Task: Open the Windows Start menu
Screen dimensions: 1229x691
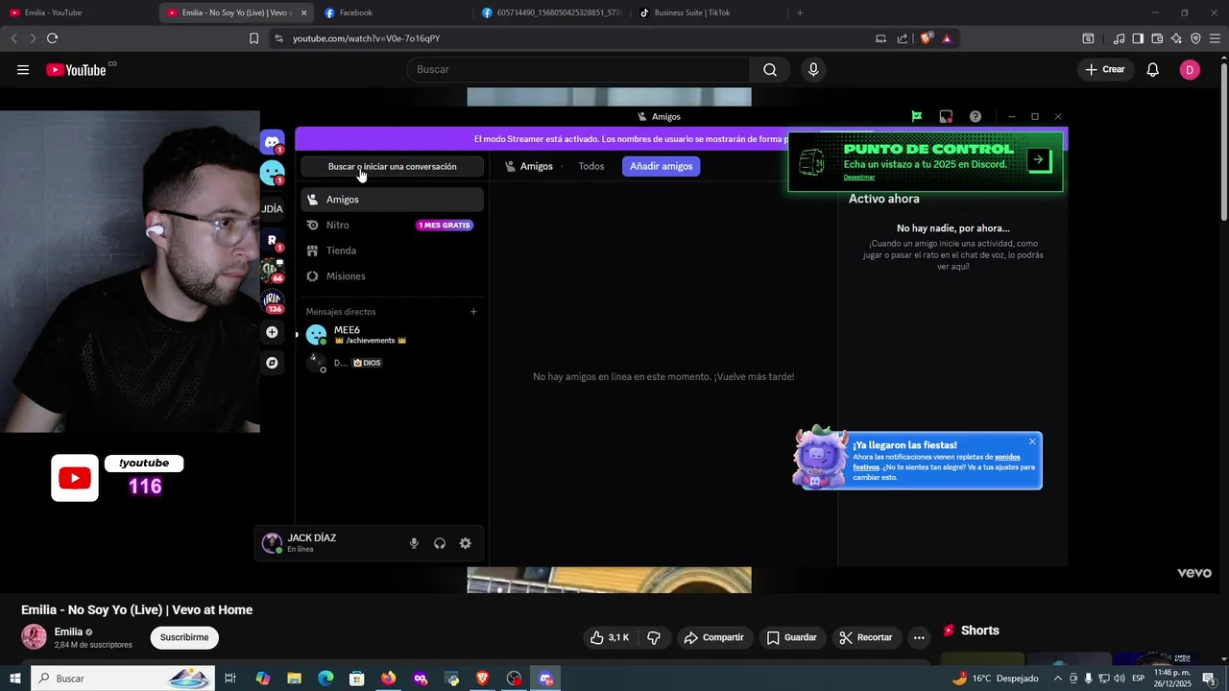Action: point(15,679)
